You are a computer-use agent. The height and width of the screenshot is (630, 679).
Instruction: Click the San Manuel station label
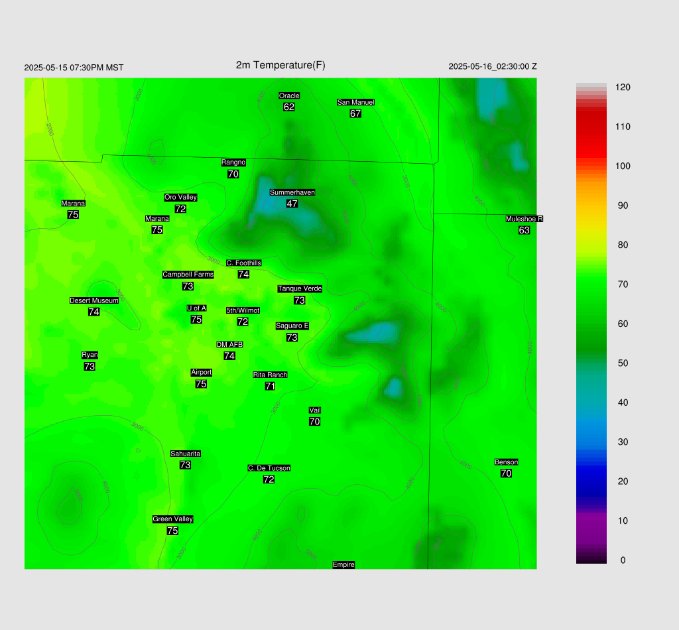355,102
